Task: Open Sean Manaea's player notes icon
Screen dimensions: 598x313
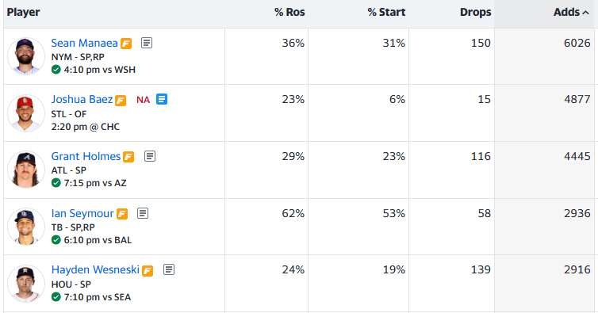Action: [x=147, y=43]
